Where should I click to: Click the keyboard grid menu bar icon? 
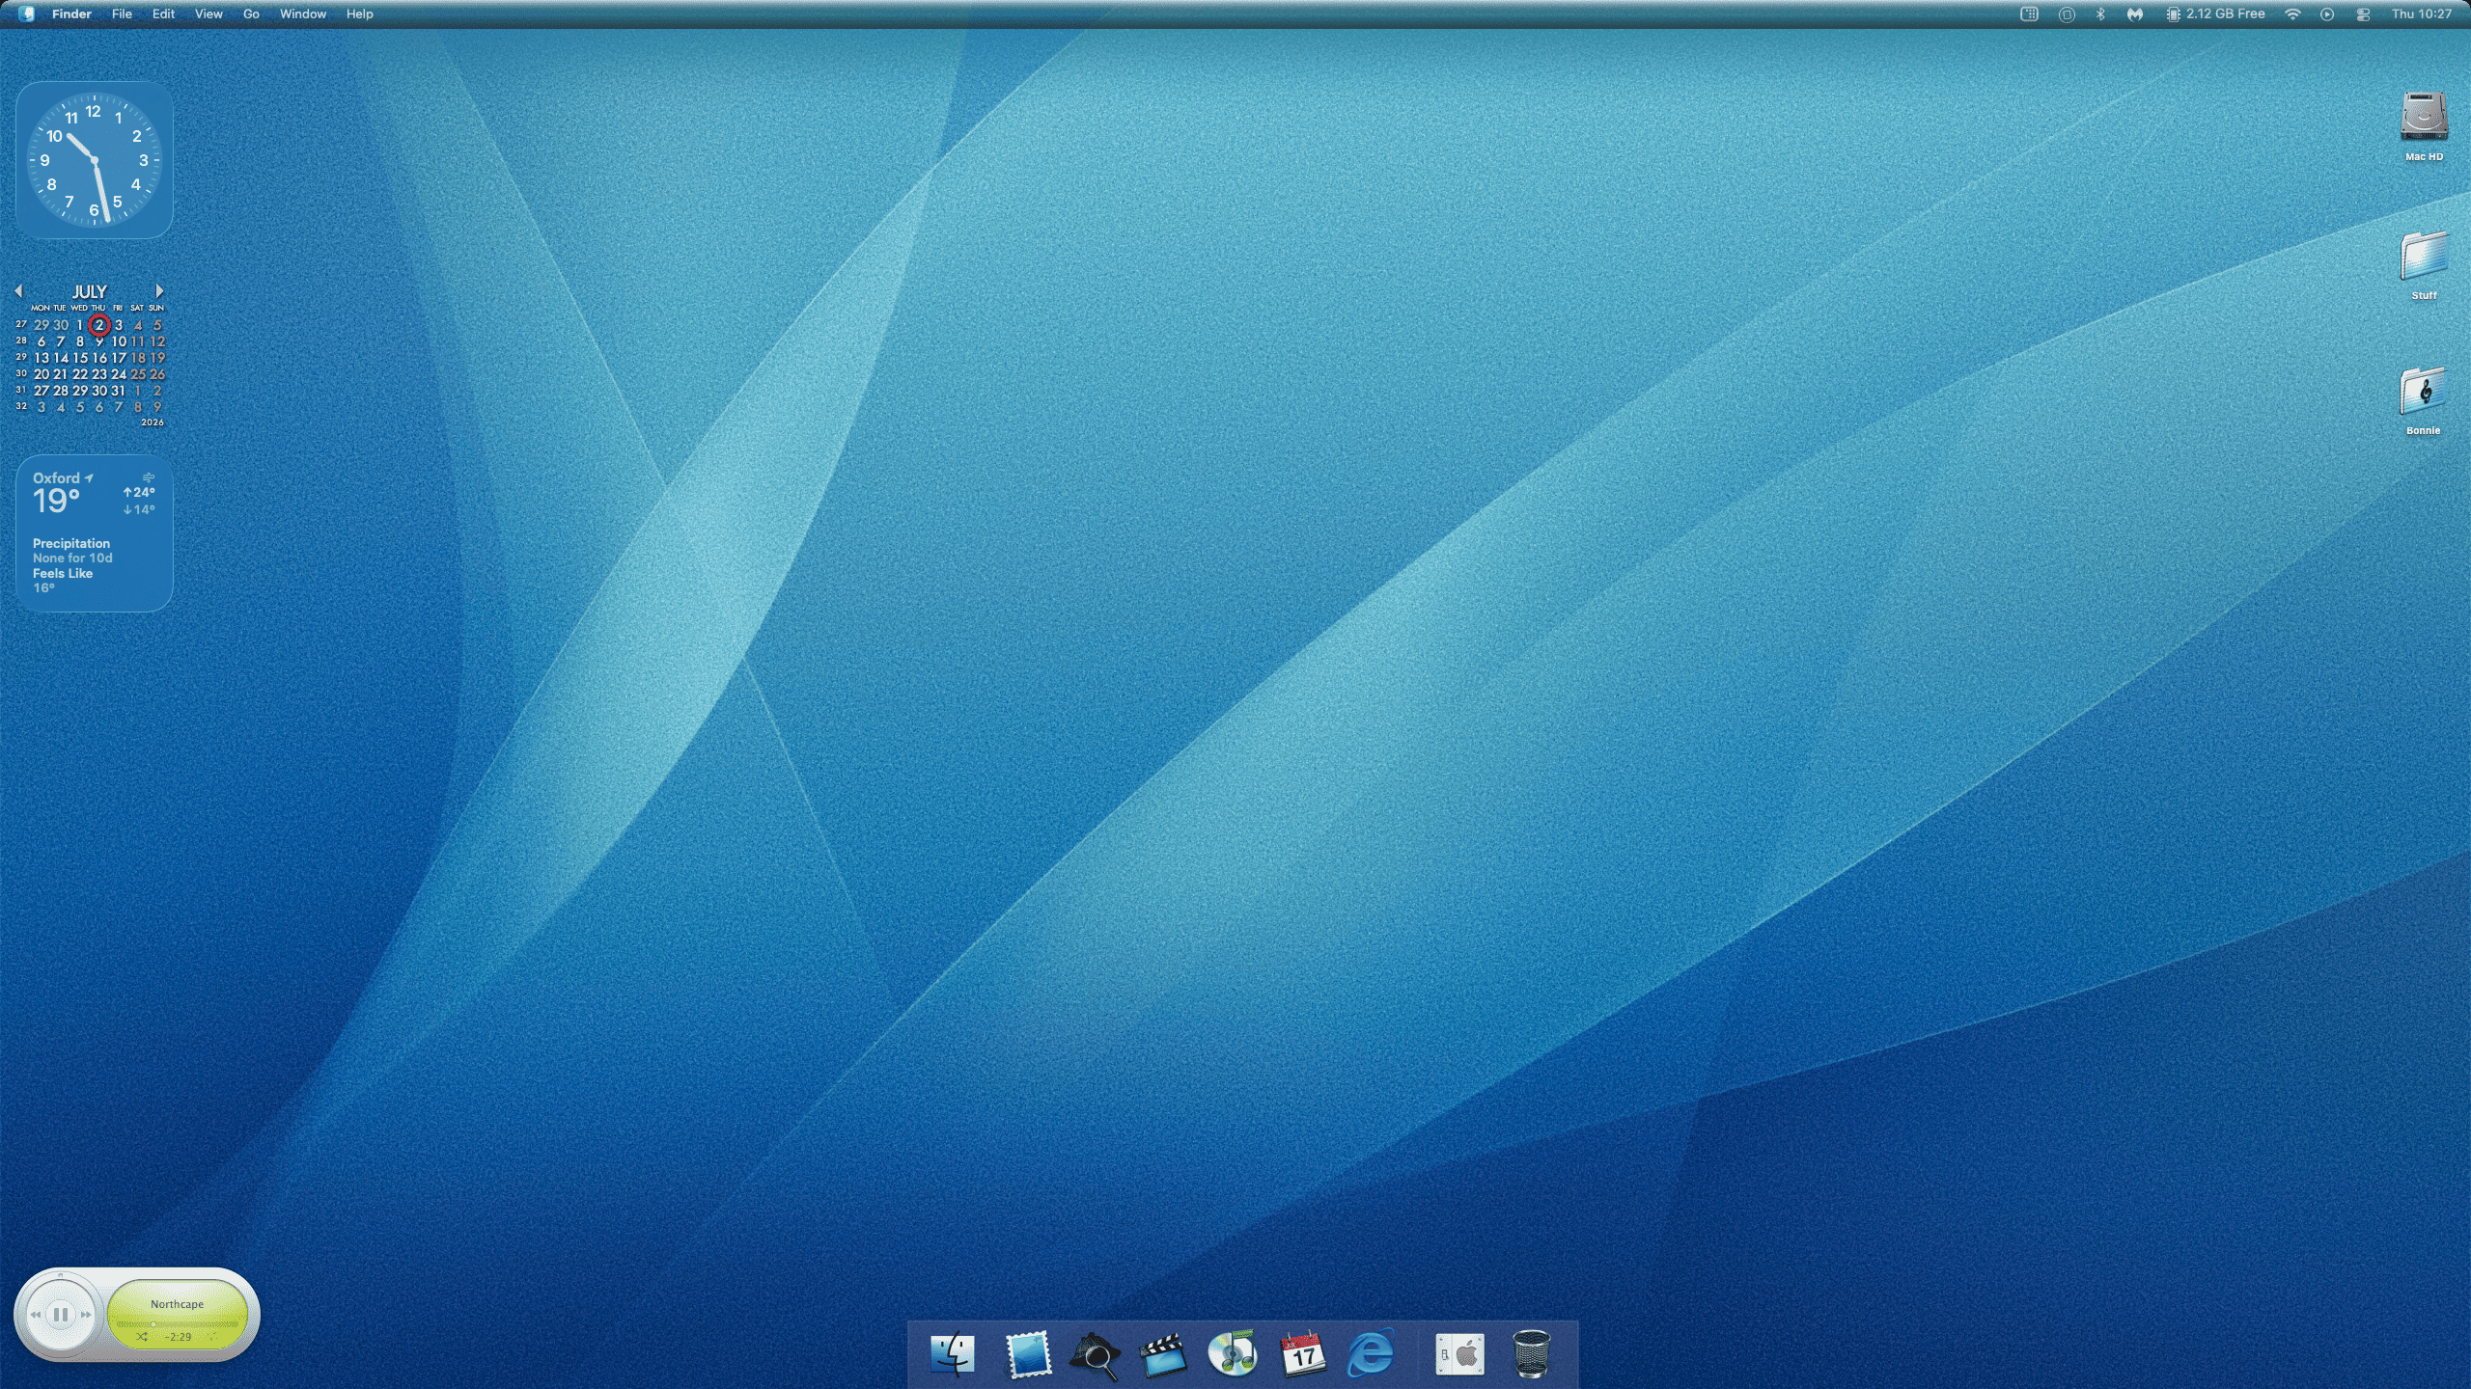(2030, 14)
